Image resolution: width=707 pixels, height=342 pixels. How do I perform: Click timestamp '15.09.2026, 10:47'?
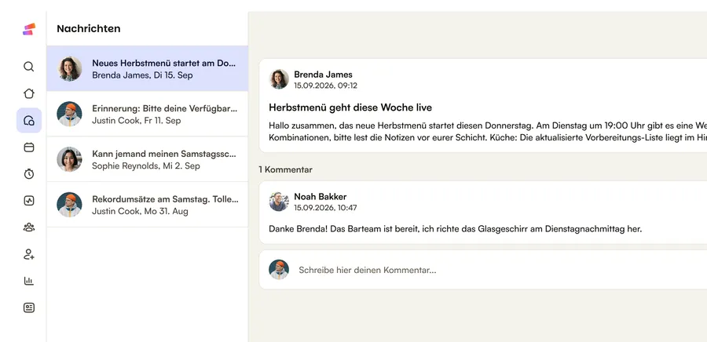(325, 208)
